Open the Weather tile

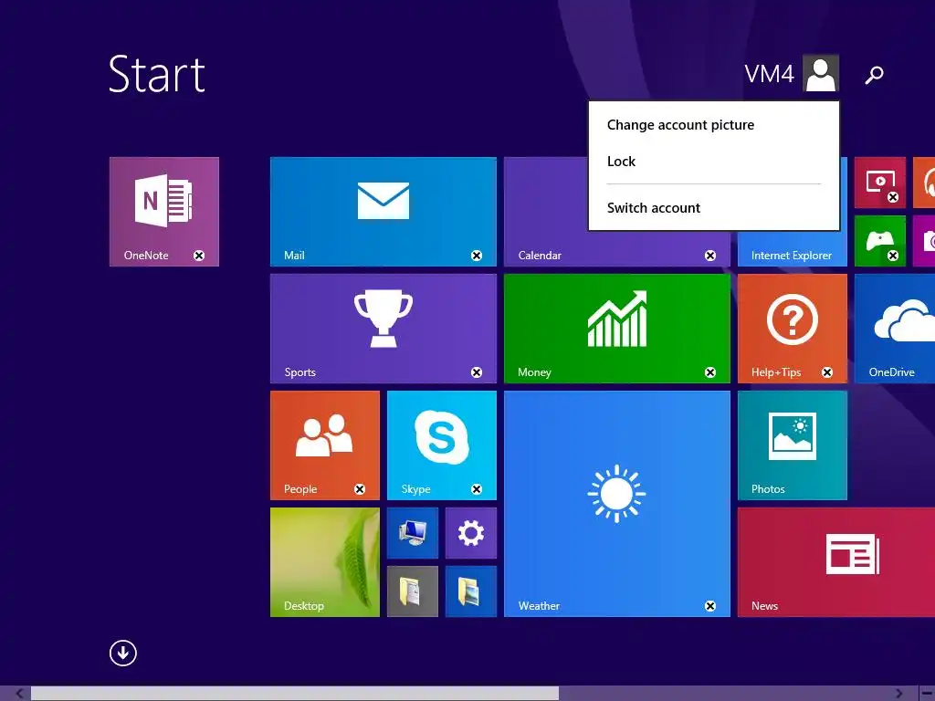click(616, 504)
